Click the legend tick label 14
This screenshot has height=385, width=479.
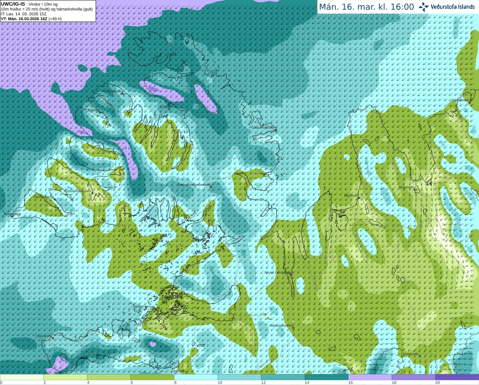pyautogui.click(x=307, y=382)
